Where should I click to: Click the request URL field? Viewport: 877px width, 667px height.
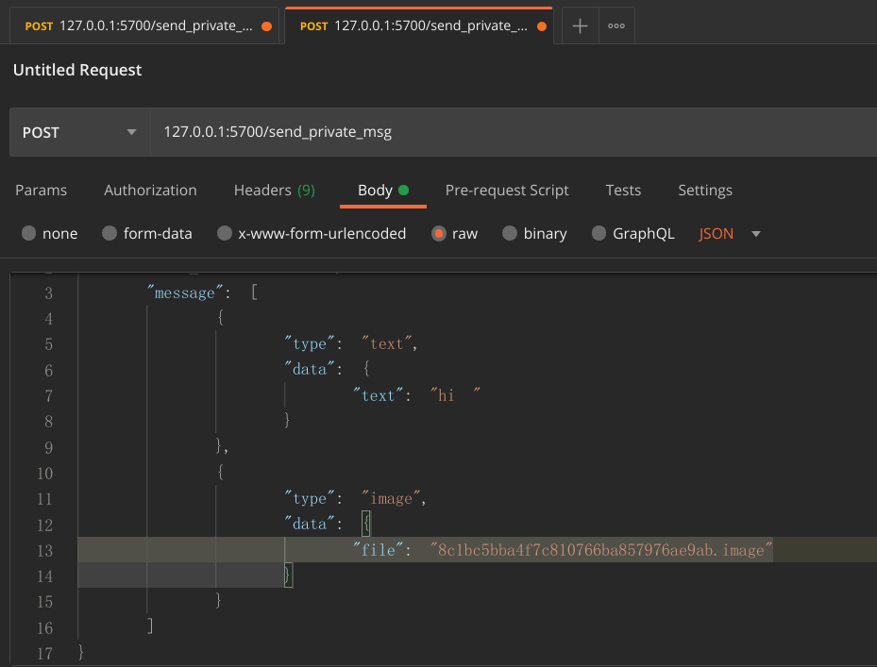[378, 131]
